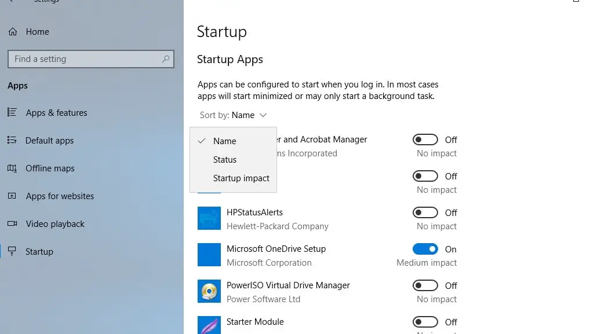The height and width of the screenshot is (334, 590).
Task: Open Startup settings page
Action: [x=39, y=252]
